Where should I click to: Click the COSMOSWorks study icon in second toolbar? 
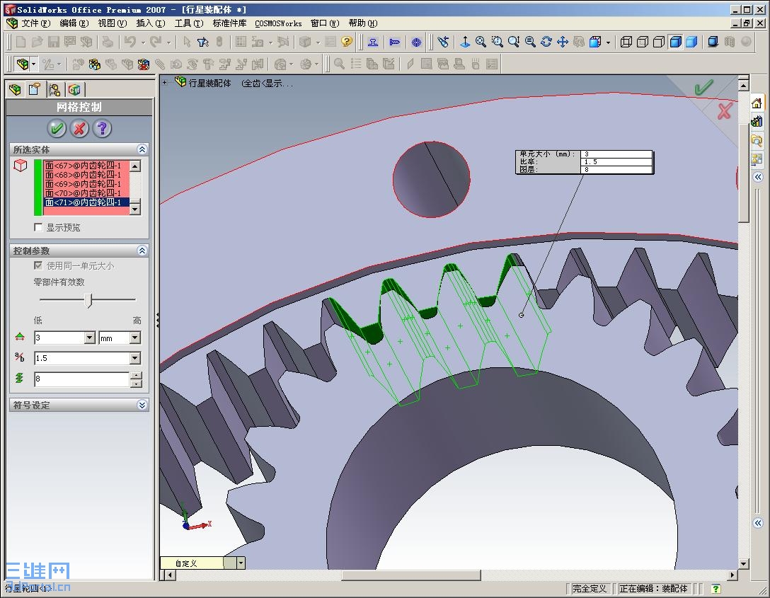click(x=23, y=64)
